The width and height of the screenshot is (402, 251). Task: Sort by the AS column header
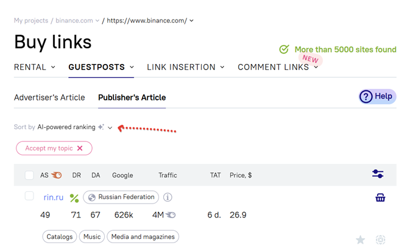click(x=44, y=175)
